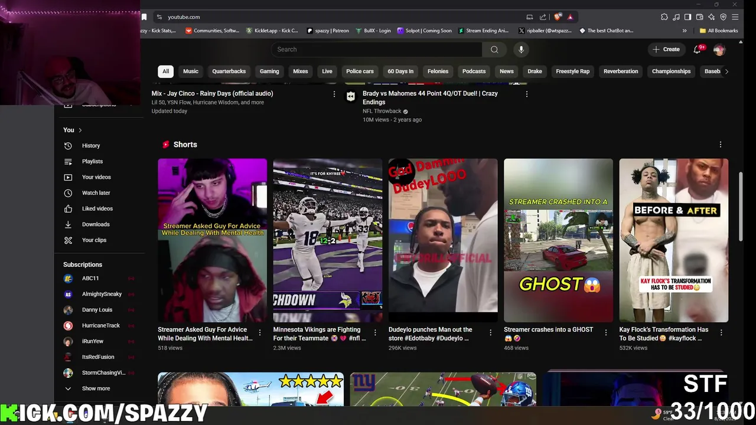
Task: Open options for Minnesota Vikings short
Action: pos(375,333)
